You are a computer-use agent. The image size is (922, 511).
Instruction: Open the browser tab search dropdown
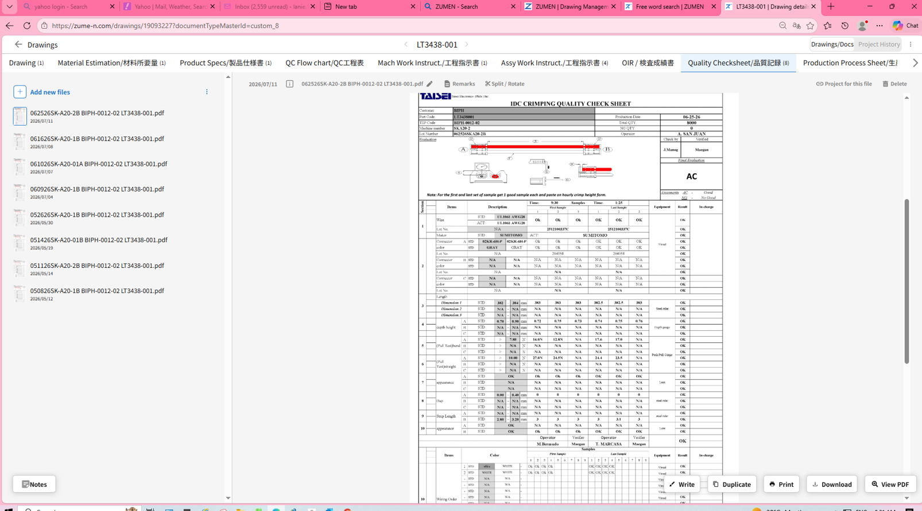click(10, 6)
